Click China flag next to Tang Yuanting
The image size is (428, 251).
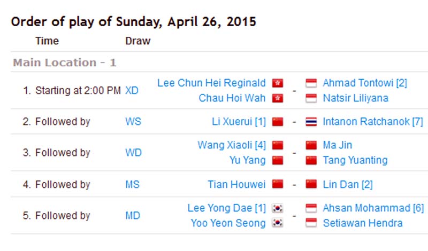311,160
